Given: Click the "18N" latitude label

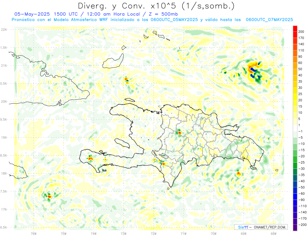Looking at the screenshot, I should (4, 173).
